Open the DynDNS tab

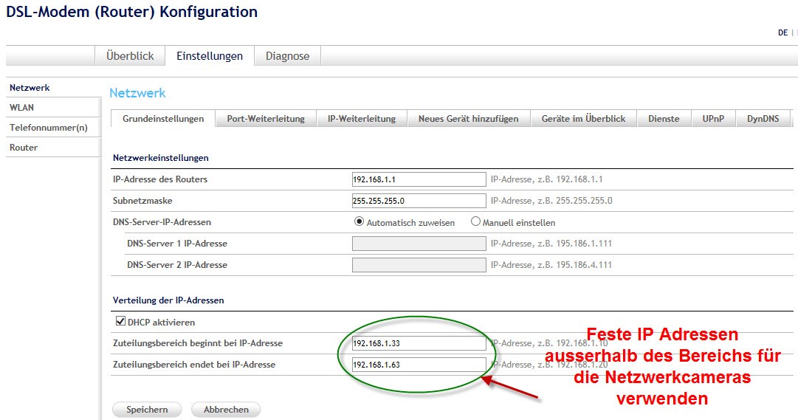[x=763, y=119]
